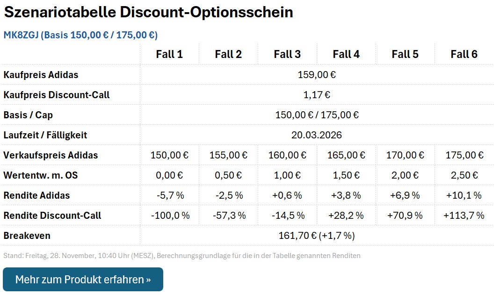500x295 pixels.
Task: Click the Laufzeit date 20.03.2026
Action: pyautogui.click(x=317, y=135)
